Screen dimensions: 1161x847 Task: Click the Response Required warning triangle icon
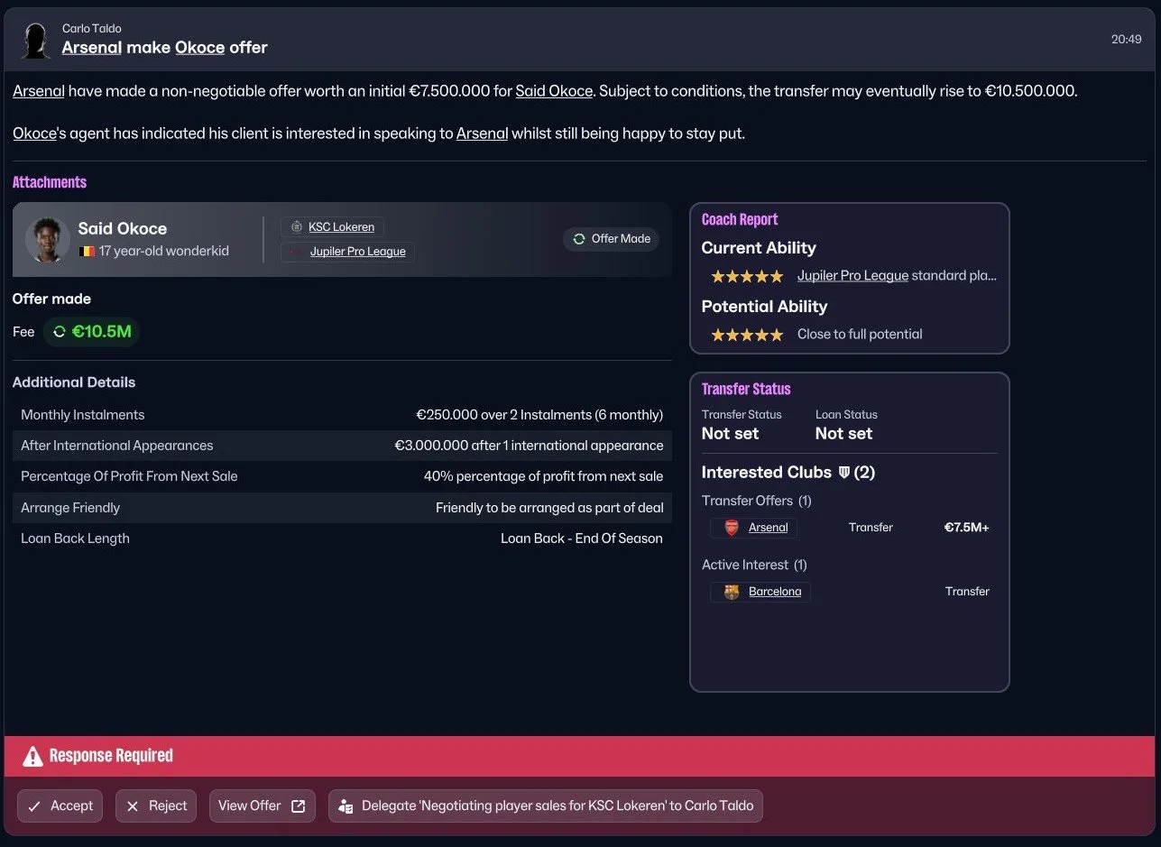(32, 756)
